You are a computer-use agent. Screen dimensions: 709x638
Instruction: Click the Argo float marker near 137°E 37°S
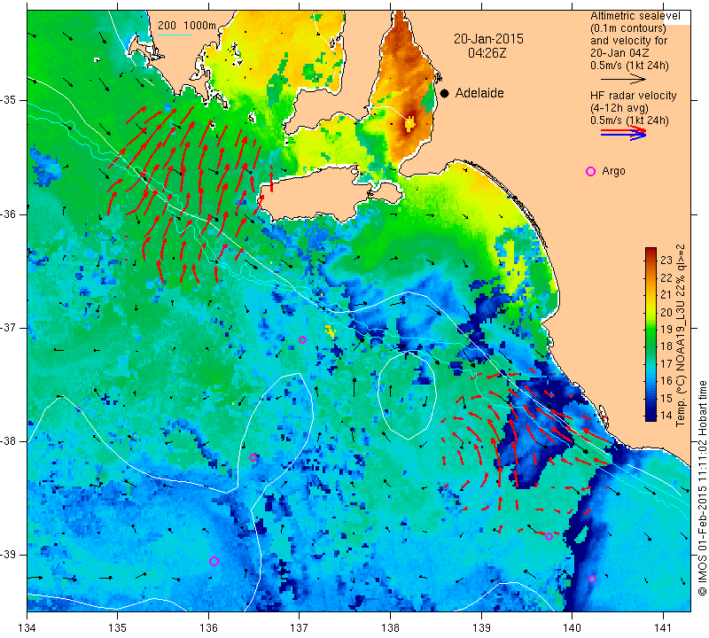click(x=303, y=340)
